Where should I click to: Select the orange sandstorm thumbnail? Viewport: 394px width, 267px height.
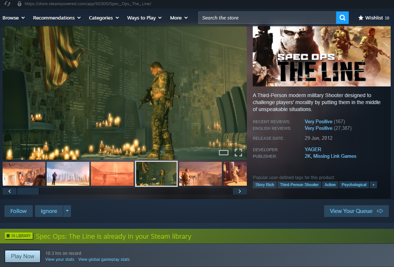pos(112,174)
